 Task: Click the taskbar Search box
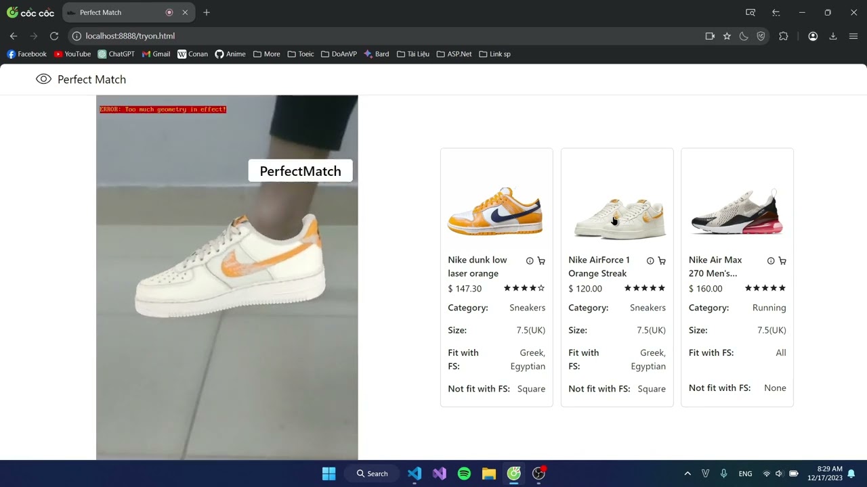click(x=373, y=473)
